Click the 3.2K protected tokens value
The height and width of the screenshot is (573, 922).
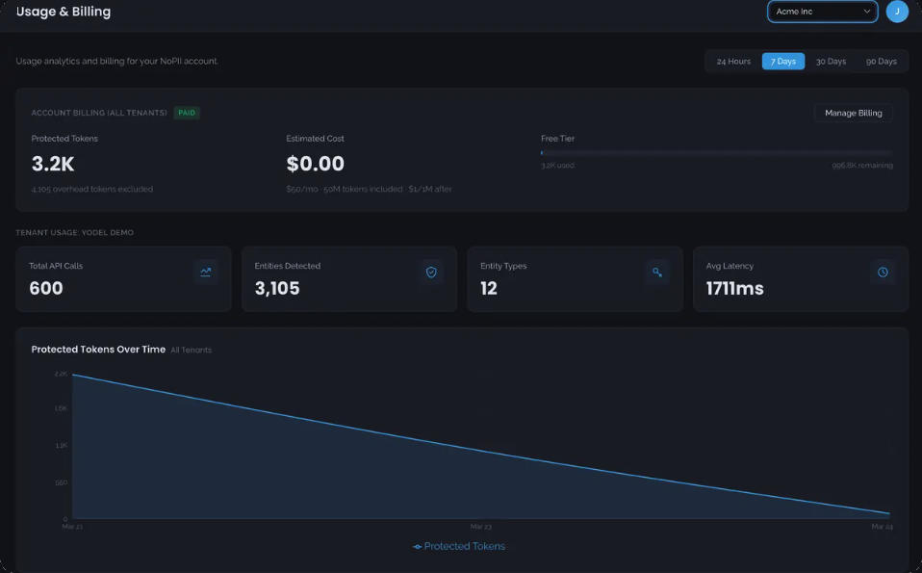[53, 164]
